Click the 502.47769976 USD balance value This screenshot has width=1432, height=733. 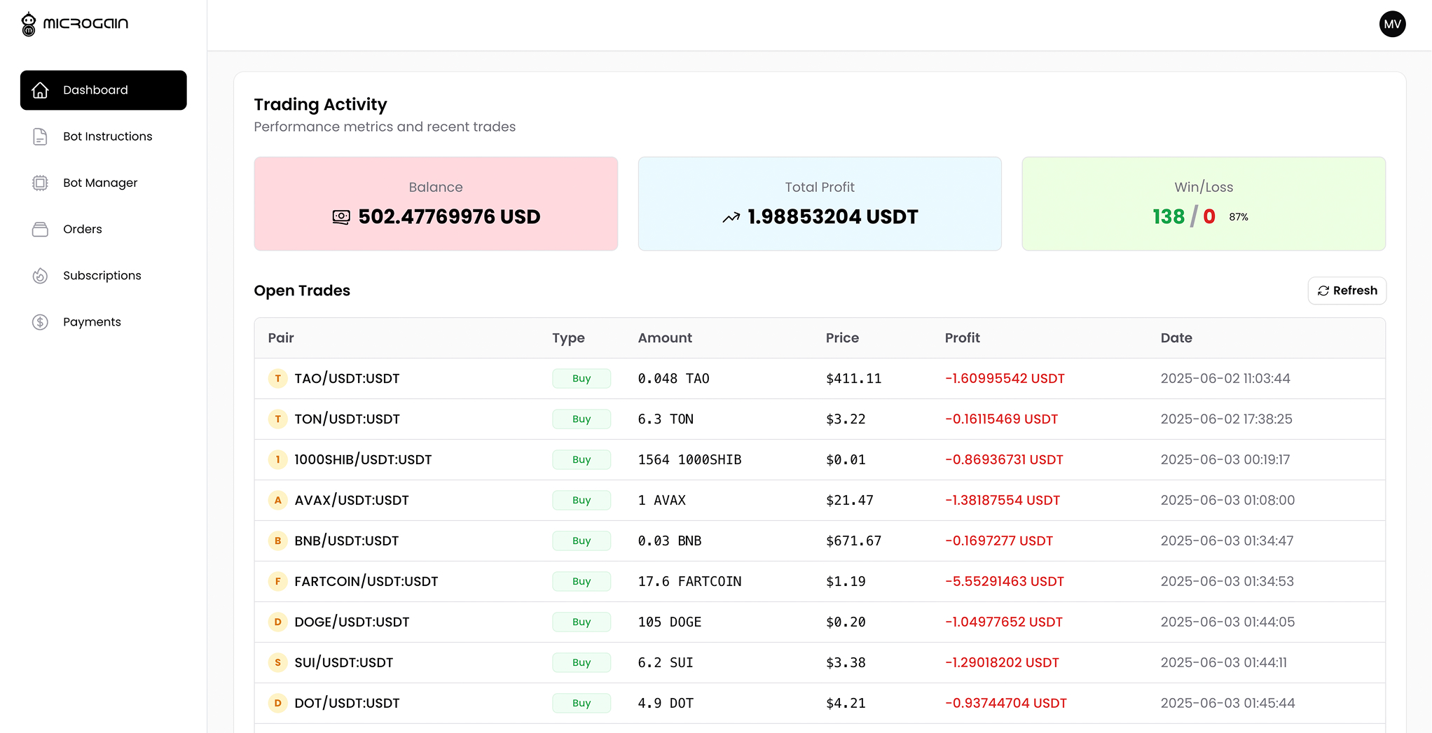449,217
